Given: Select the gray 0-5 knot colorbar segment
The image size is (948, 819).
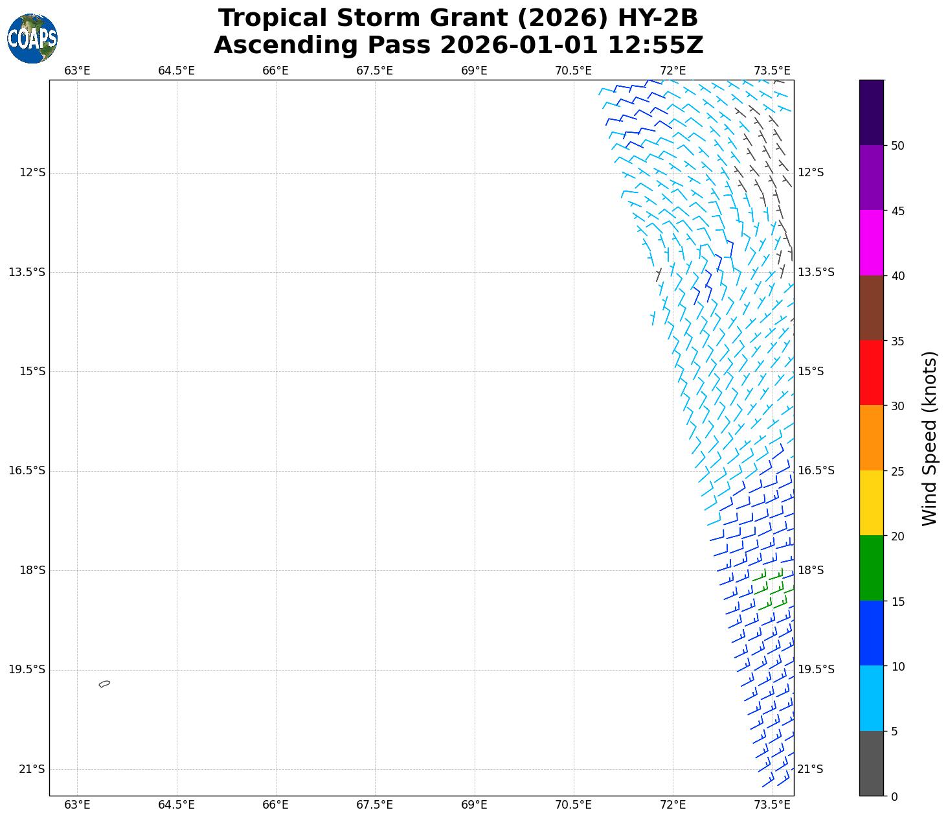Looking at the screenshot, I should tap(871, 763).
